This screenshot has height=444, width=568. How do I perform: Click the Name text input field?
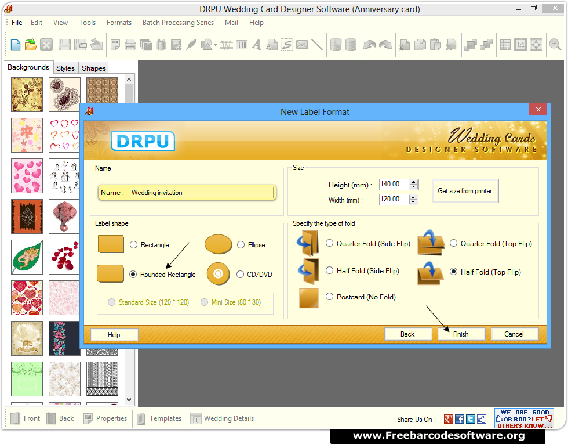coord(202,193)
